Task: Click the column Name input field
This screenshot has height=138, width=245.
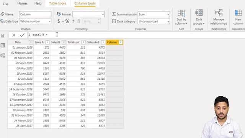Action: 35,14
